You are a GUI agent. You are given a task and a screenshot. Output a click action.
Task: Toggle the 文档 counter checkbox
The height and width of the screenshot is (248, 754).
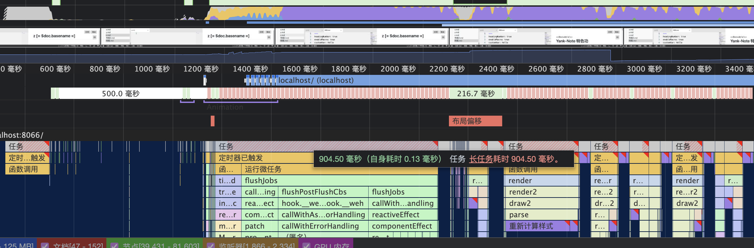[x=44, y=246]
